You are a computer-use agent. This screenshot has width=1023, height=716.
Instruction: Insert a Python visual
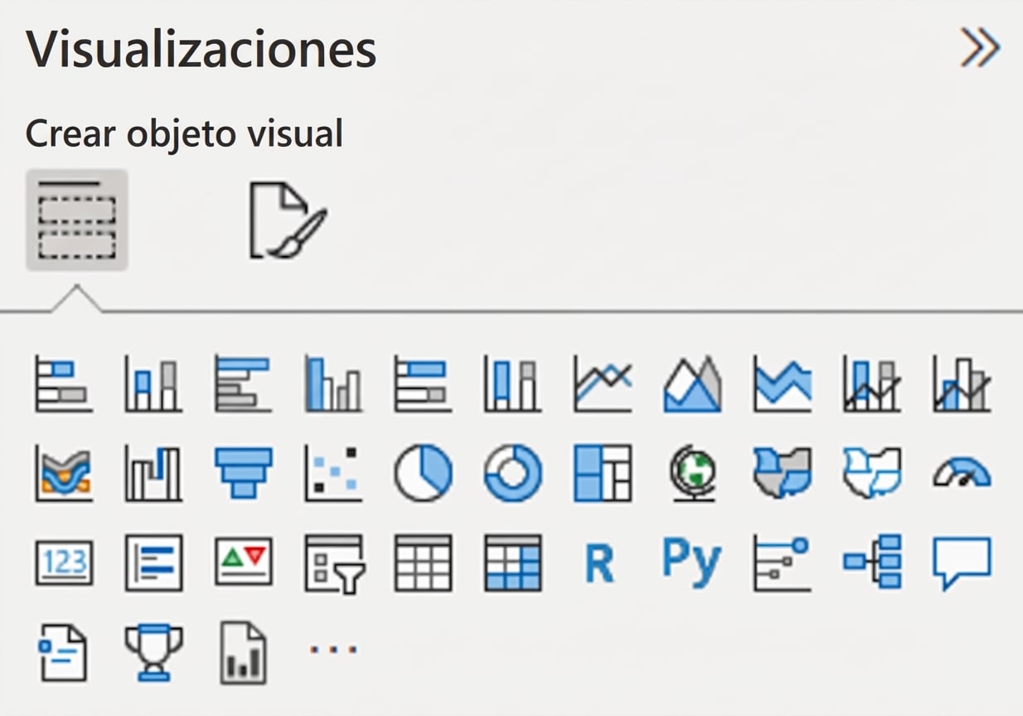click(691, 564)
